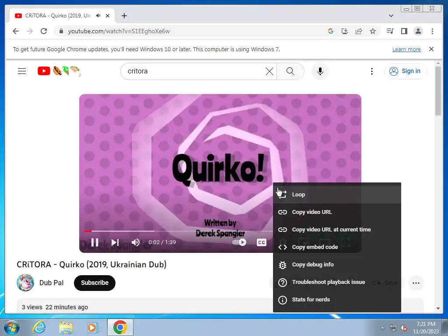This screenshot has width=448, height=336.
Task: Open the muted volume tray icon
Action: (x=404, y=328)
